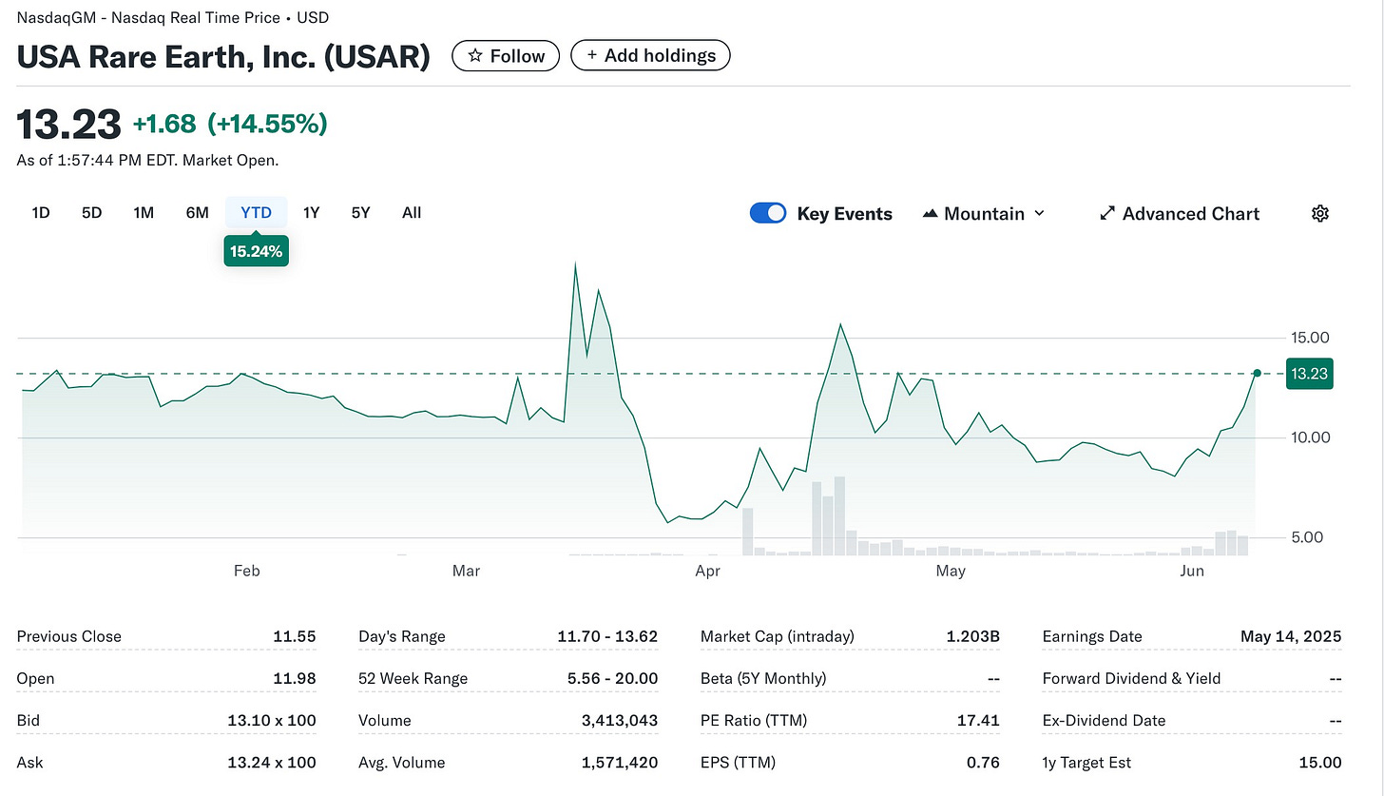This screenshot has width=1384, height=796.
Task: Click the +1.68 price change figure
Action: [x=164, y=125]
